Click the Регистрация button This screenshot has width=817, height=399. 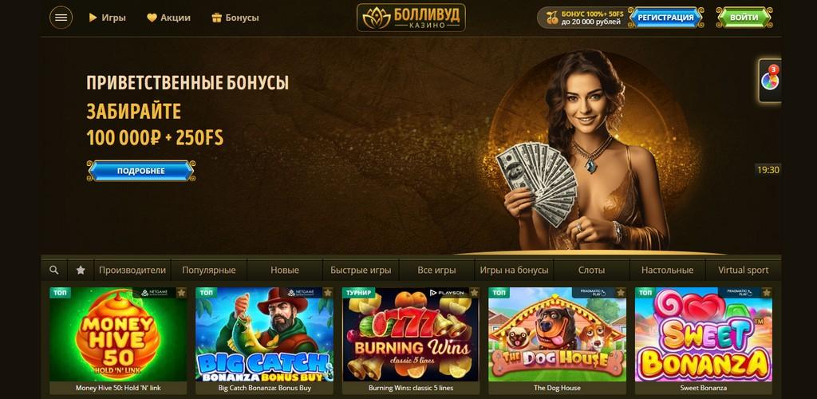[x=666, y=18]
